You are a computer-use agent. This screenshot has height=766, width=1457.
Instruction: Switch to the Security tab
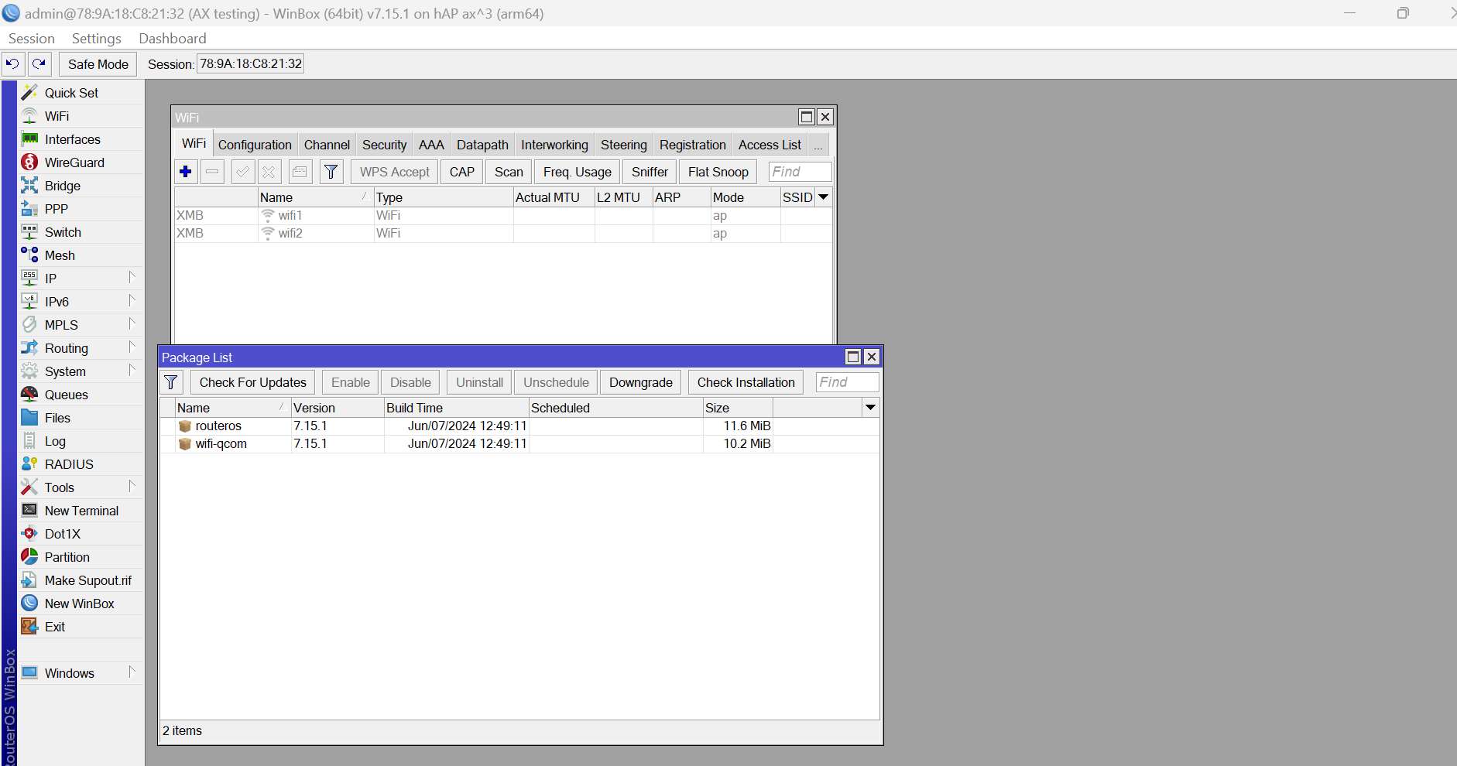pyautogui.click(x=384, y=145)
